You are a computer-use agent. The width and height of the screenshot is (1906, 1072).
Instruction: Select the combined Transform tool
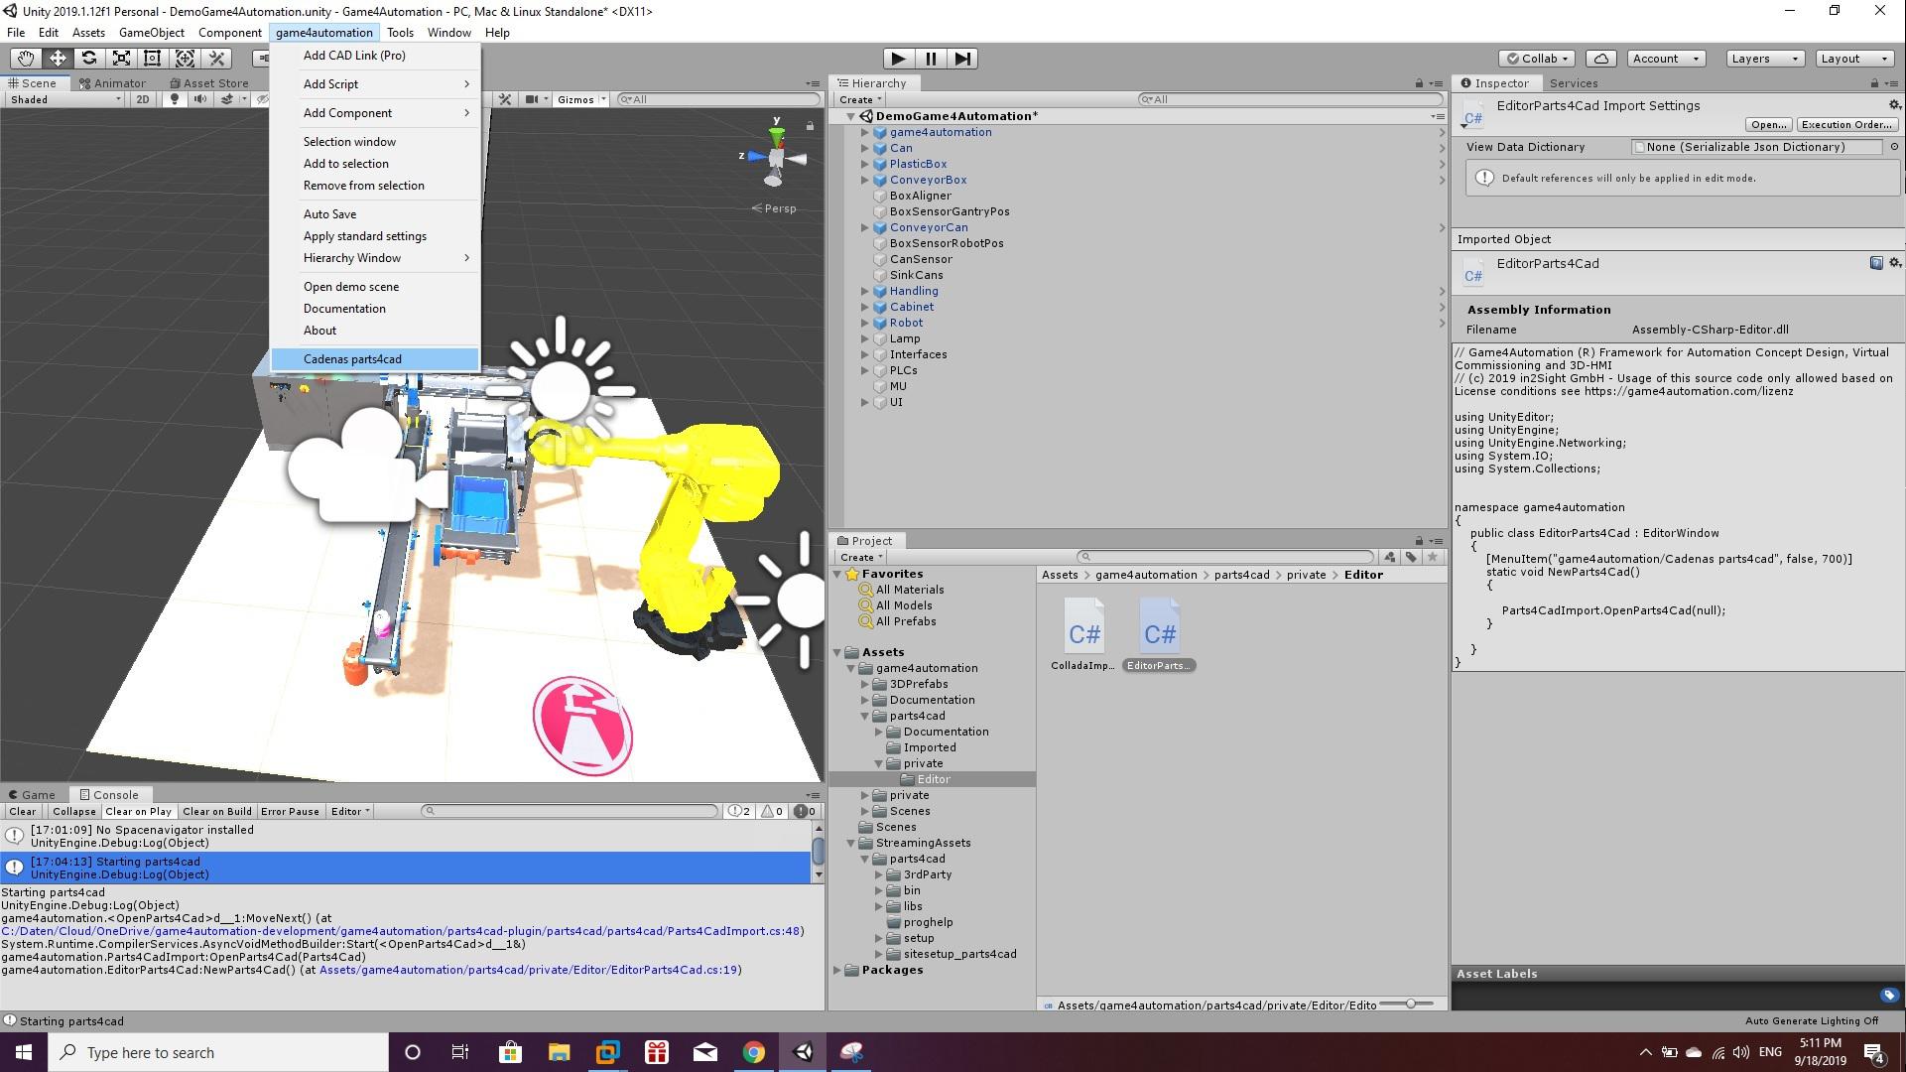185,59
